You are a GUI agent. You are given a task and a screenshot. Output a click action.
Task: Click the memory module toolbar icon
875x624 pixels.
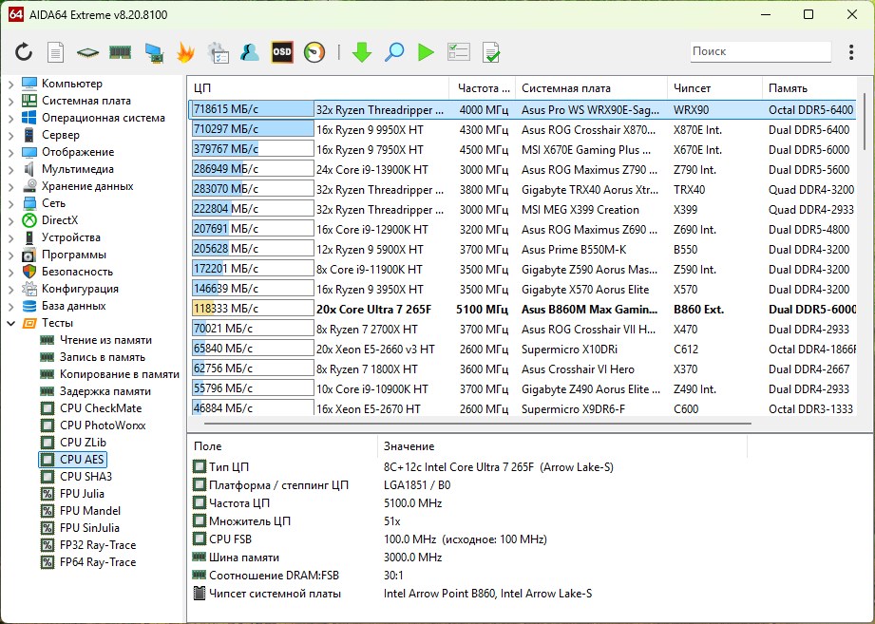[x=120, y=52]
